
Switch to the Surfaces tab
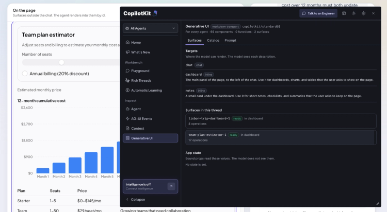coord(195,40)
